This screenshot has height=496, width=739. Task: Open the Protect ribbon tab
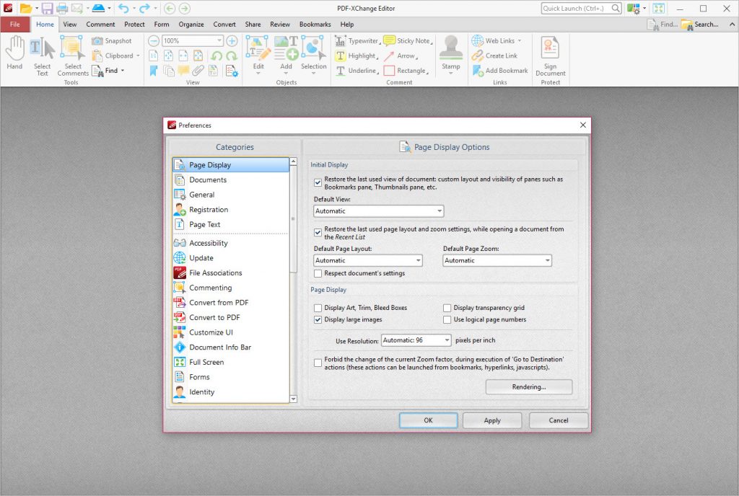tap(134, 25)
